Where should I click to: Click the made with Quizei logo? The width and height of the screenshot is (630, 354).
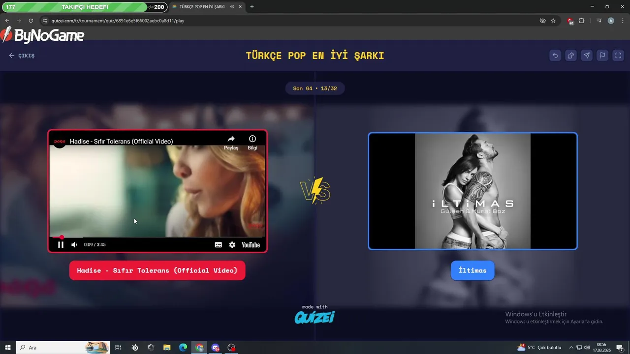pyautogui.click(x=315, y=315)
